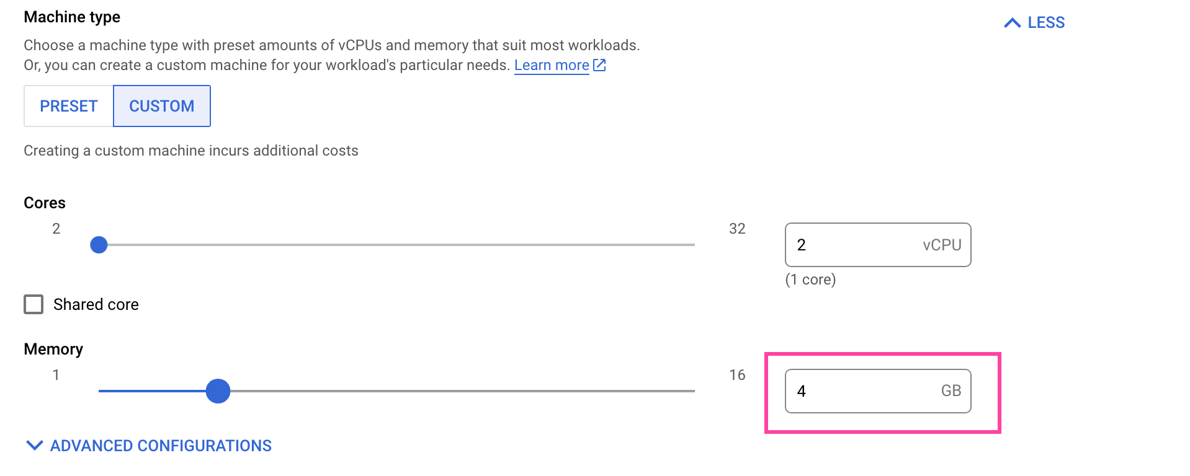Screen dimensions: 1190x476
Task: Click the upward chevron next to LESS
Action: 1014,22
